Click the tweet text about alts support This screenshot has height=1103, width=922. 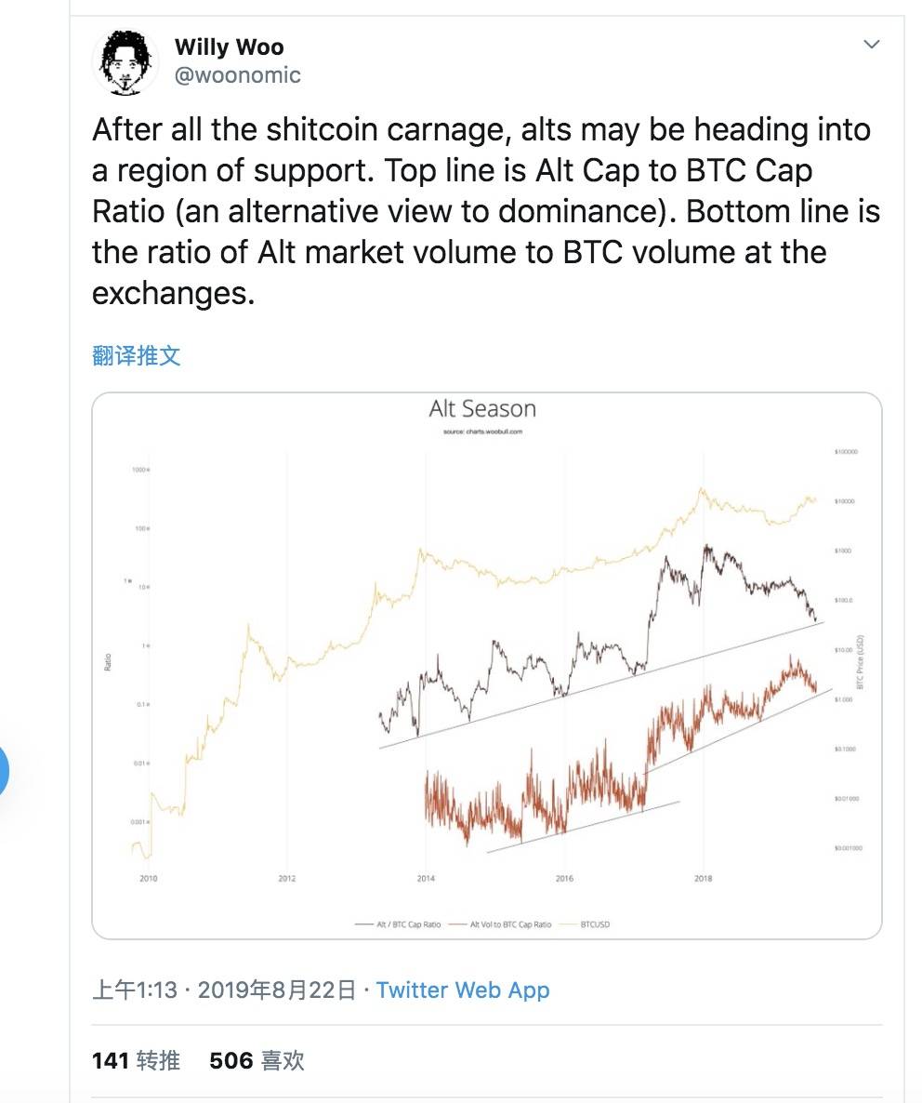485,211
